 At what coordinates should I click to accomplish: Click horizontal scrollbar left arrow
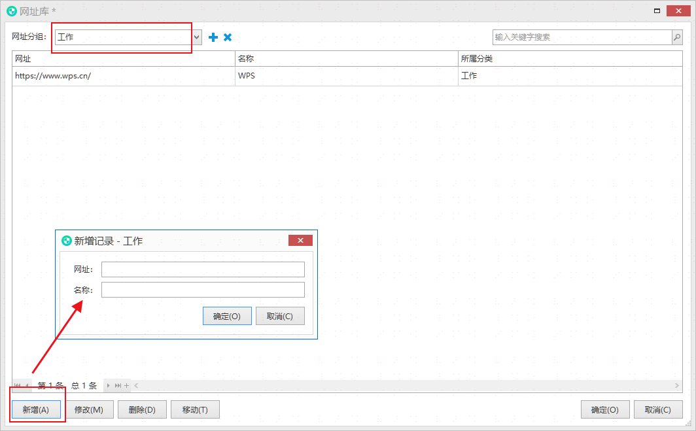pyautogui.click(x=136, y=385)
